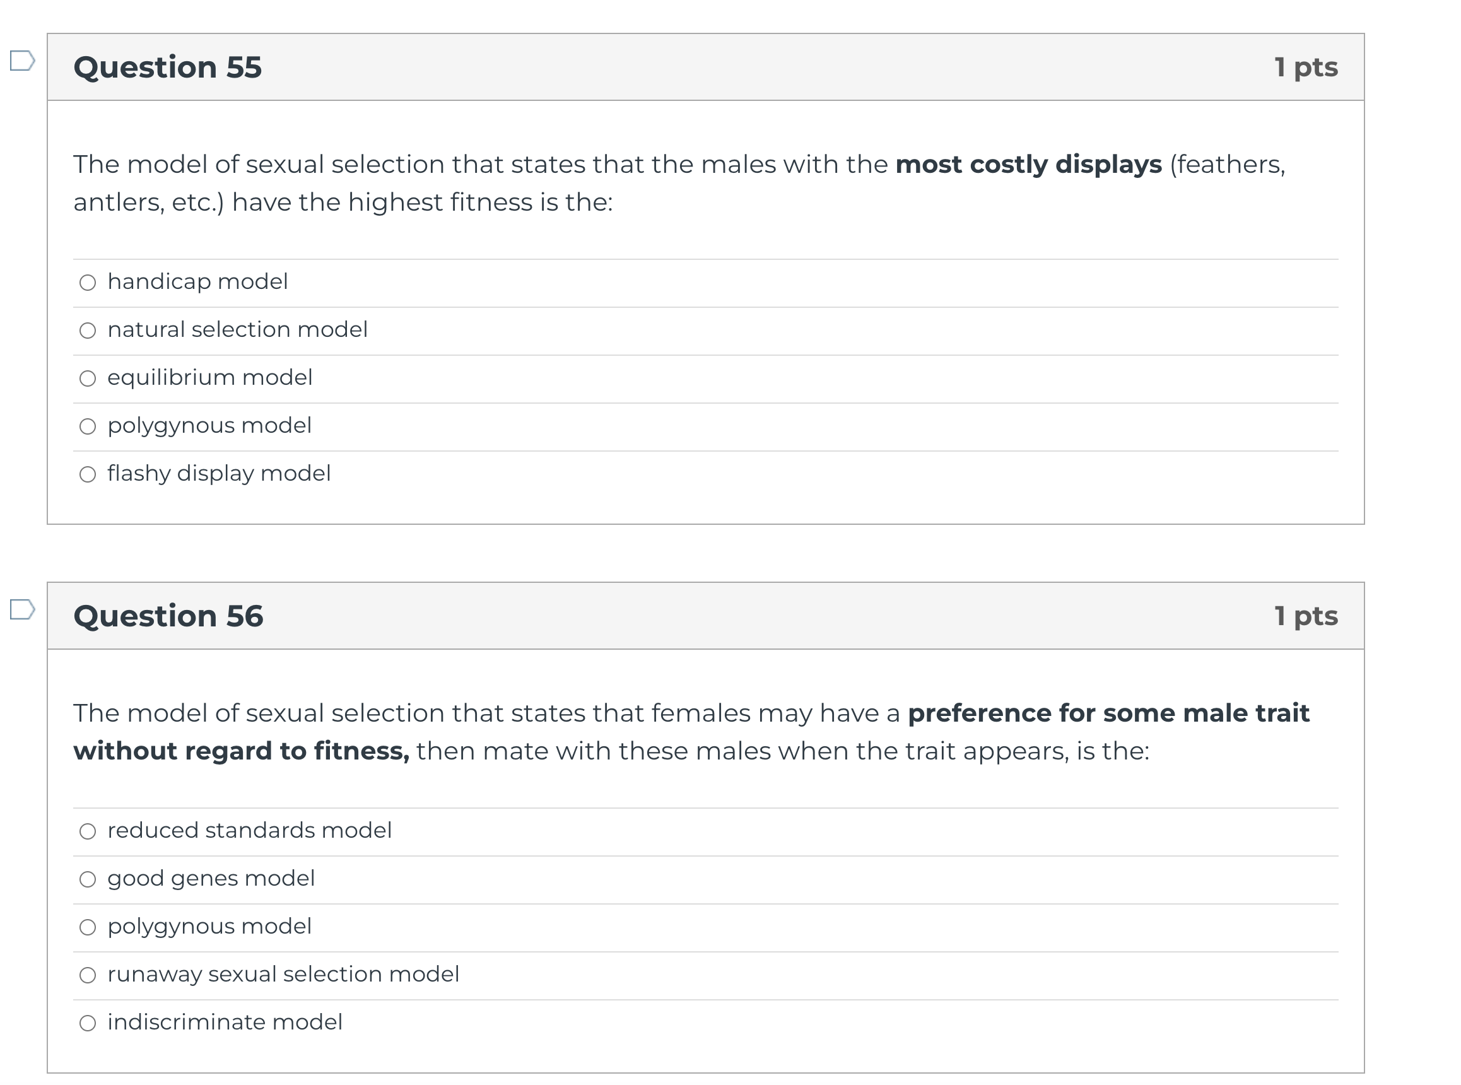This screenshot has width=1461, height=1085.
Task: Pick the equilibrium model radio button
Action: pyautogui.click(x=88, y=379)
